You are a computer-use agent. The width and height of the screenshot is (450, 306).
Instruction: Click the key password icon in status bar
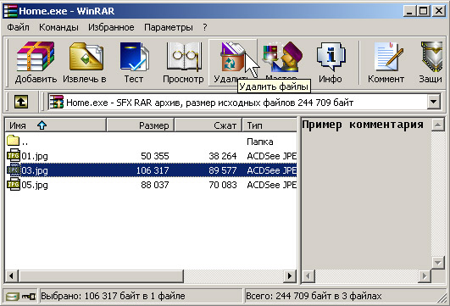click(29, 296)
